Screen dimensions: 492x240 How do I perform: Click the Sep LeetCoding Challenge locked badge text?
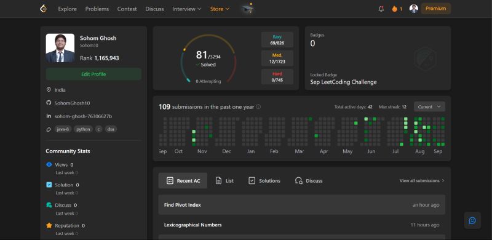343,82
